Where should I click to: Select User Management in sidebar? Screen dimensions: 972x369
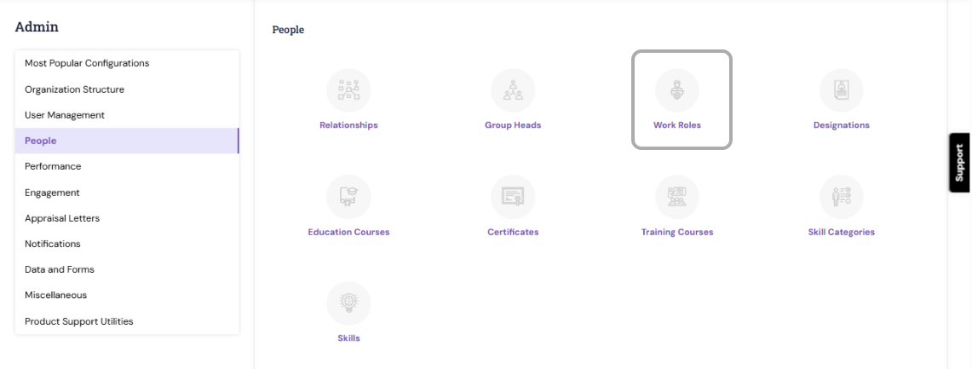point(126,115)
